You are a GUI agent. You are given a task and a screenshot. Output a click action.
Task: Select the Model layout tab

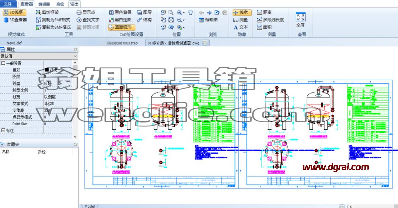(x=90, y=206)
